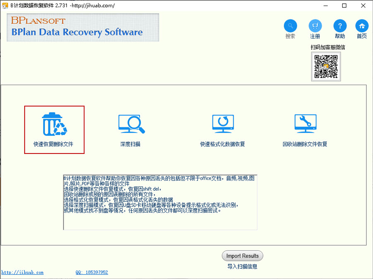Select the 快速恢复删除文件 recycle bin icon
373x279 pixels.
coord(55,124)
